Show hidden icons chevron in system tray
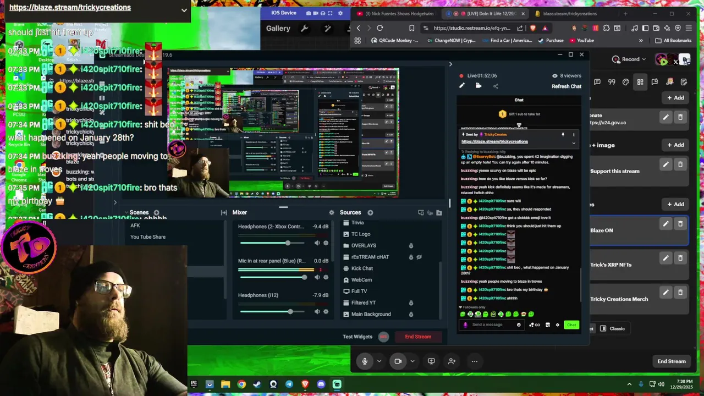Viewport: 704px width, 396px height. coord(630,384)
